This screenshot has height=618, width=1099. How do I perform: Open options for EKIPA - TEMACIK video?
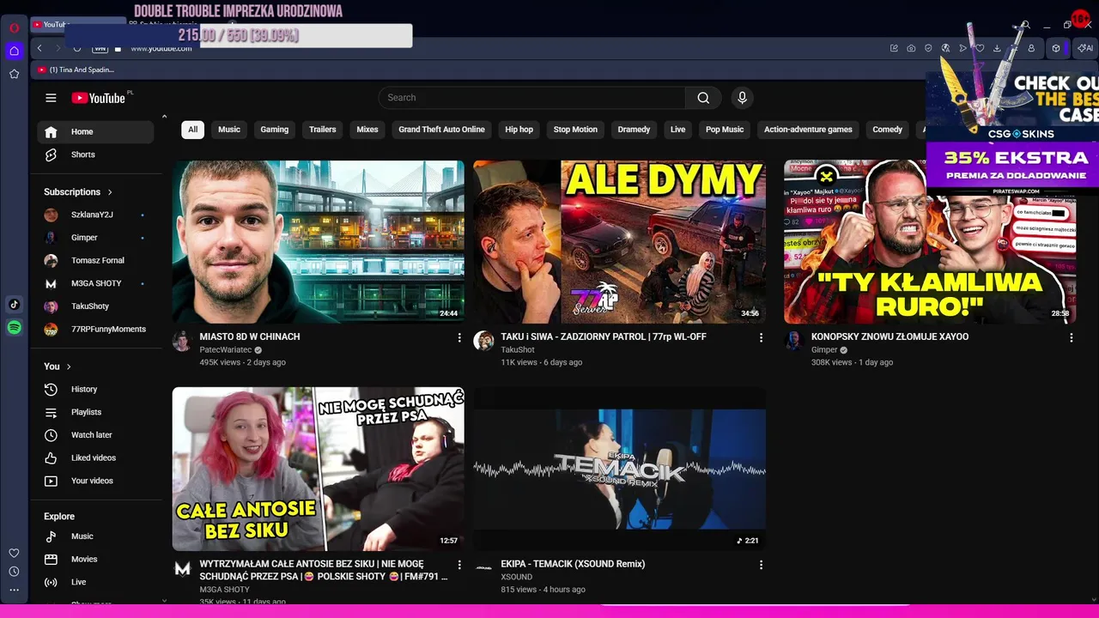tap(761, 565)
